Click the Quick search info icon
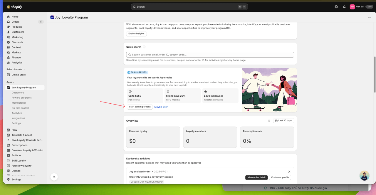Image resolution: width=376 pixels, height=195 pixels. point(144,47)
